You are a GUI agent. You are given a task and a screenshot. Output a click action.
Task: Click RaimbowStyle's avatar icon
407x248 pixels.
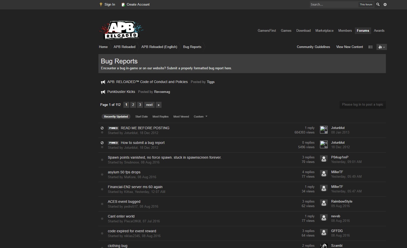coord(324,203)
